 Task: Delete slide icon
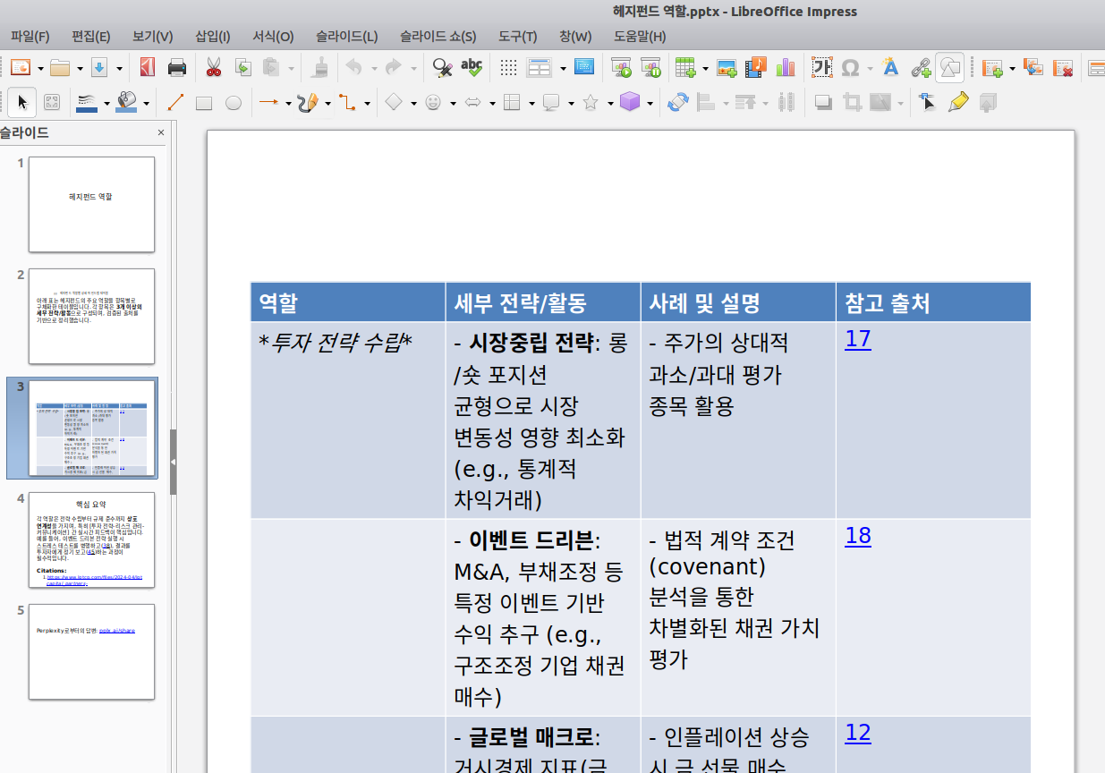1063,67
